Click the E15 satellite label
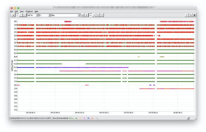The height and width of the screenshot is (132, 206). pyautogui.click(x=15, y=81)
